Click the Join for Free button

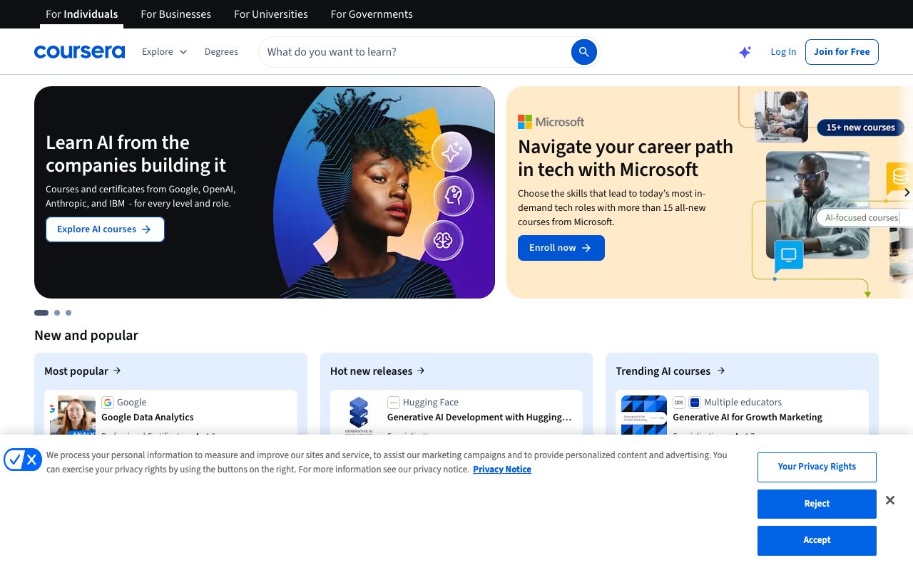point(842,52)
